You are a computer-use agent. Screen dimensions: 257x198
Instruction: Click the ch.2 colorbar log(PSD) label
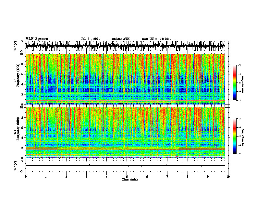click(243, 137)
